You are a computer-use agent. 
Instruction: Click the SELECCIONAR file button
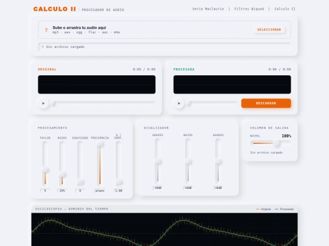click(269, 30)
